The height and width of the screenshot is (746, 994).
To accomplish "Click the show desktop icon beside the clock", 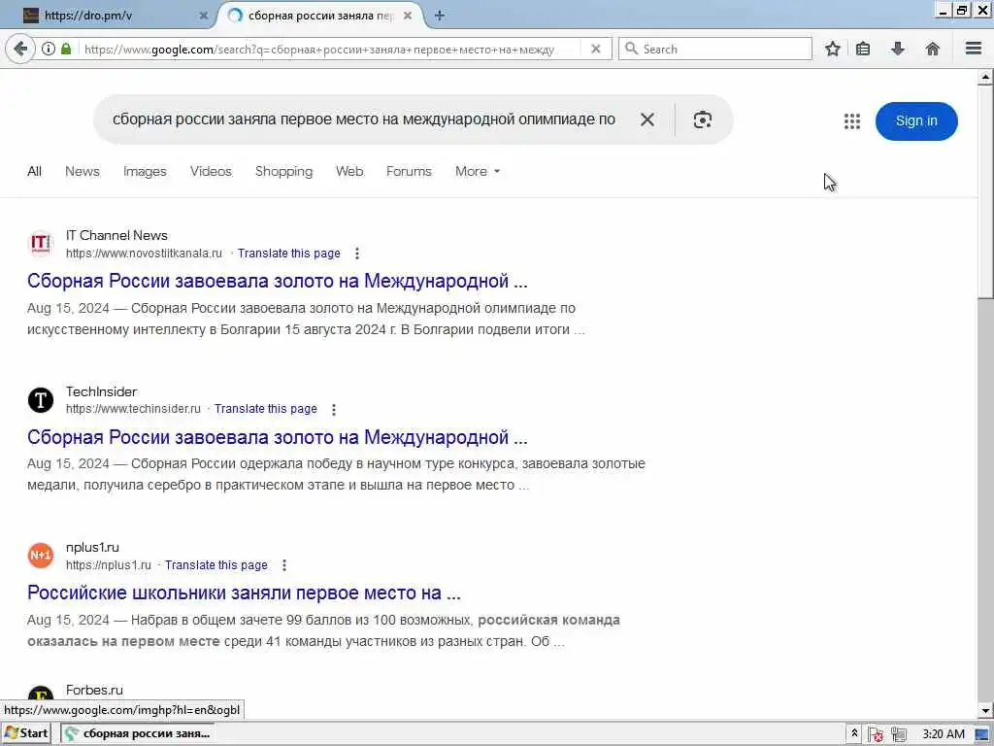I will click(x=982, y=734).
